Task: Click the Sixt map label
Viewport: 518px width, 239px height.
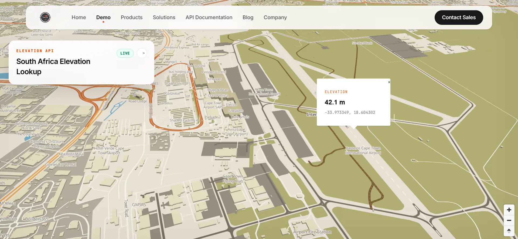Action: click(x=188, y=96)
